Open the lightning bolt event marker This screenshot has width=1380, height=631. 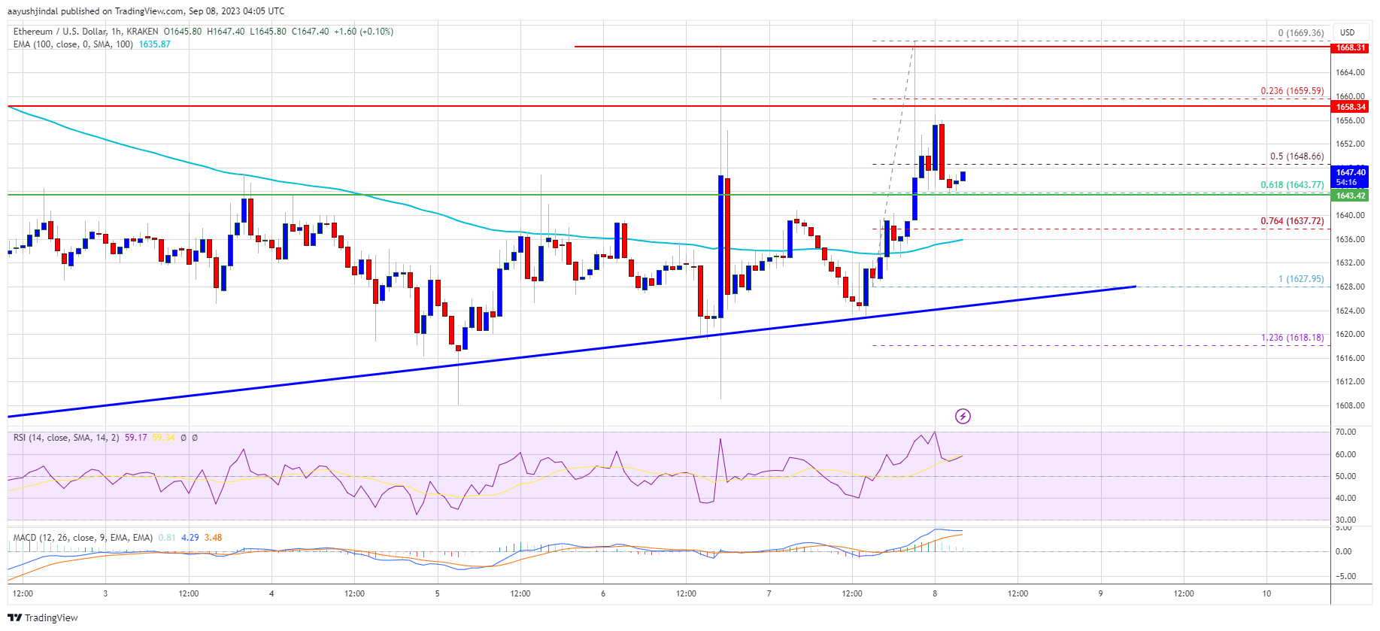963,416
